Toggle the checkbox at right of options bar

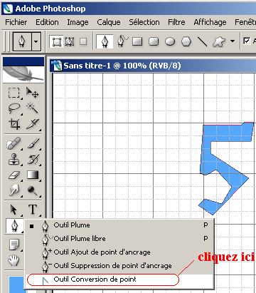click(247, 41)
